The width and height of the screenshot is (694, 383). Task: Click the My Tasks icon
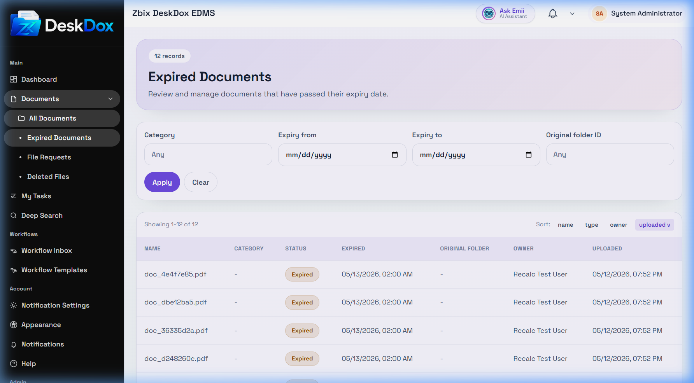(14, 196)
